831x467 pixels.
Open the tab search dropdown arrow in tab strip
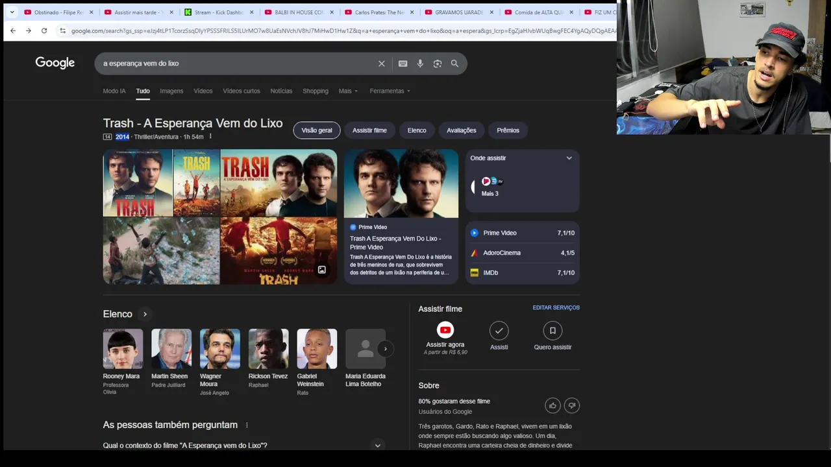click(12, 12)
